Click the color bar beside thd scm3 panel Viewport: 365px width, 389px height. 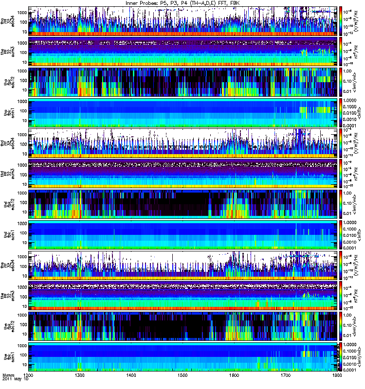pos(341,174)
